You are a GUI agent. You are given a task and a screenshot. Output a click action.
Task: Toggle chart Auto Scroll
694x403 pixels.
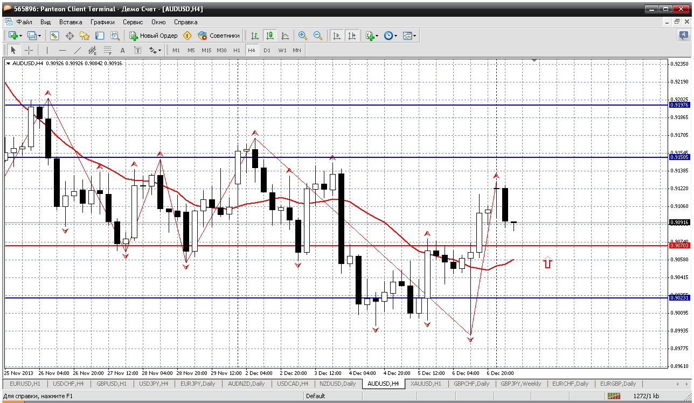(337, 36)
